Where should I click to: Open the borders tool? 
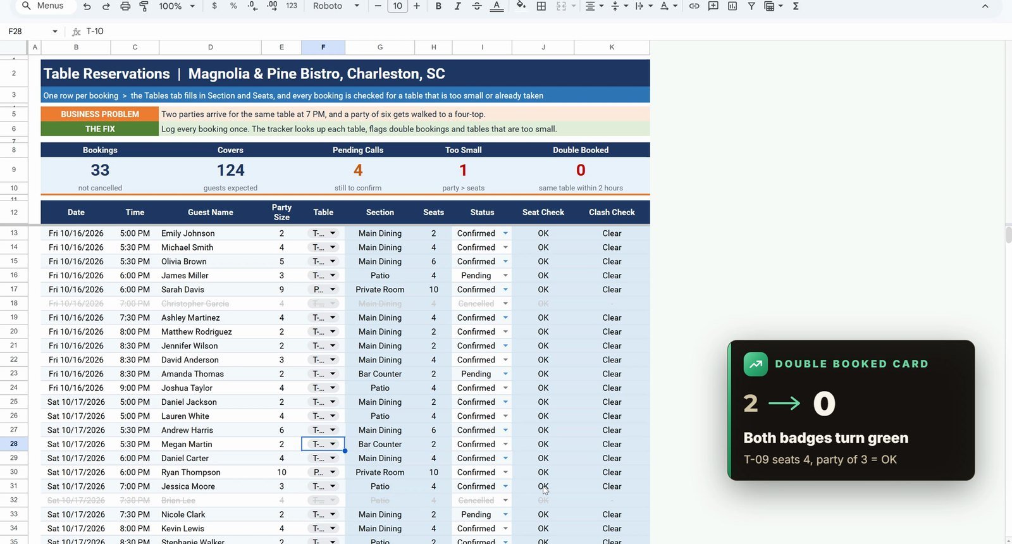coord(541,6)
